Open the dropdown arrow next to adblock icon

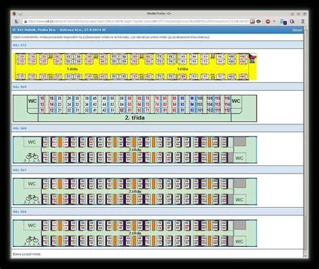(274, 22)
